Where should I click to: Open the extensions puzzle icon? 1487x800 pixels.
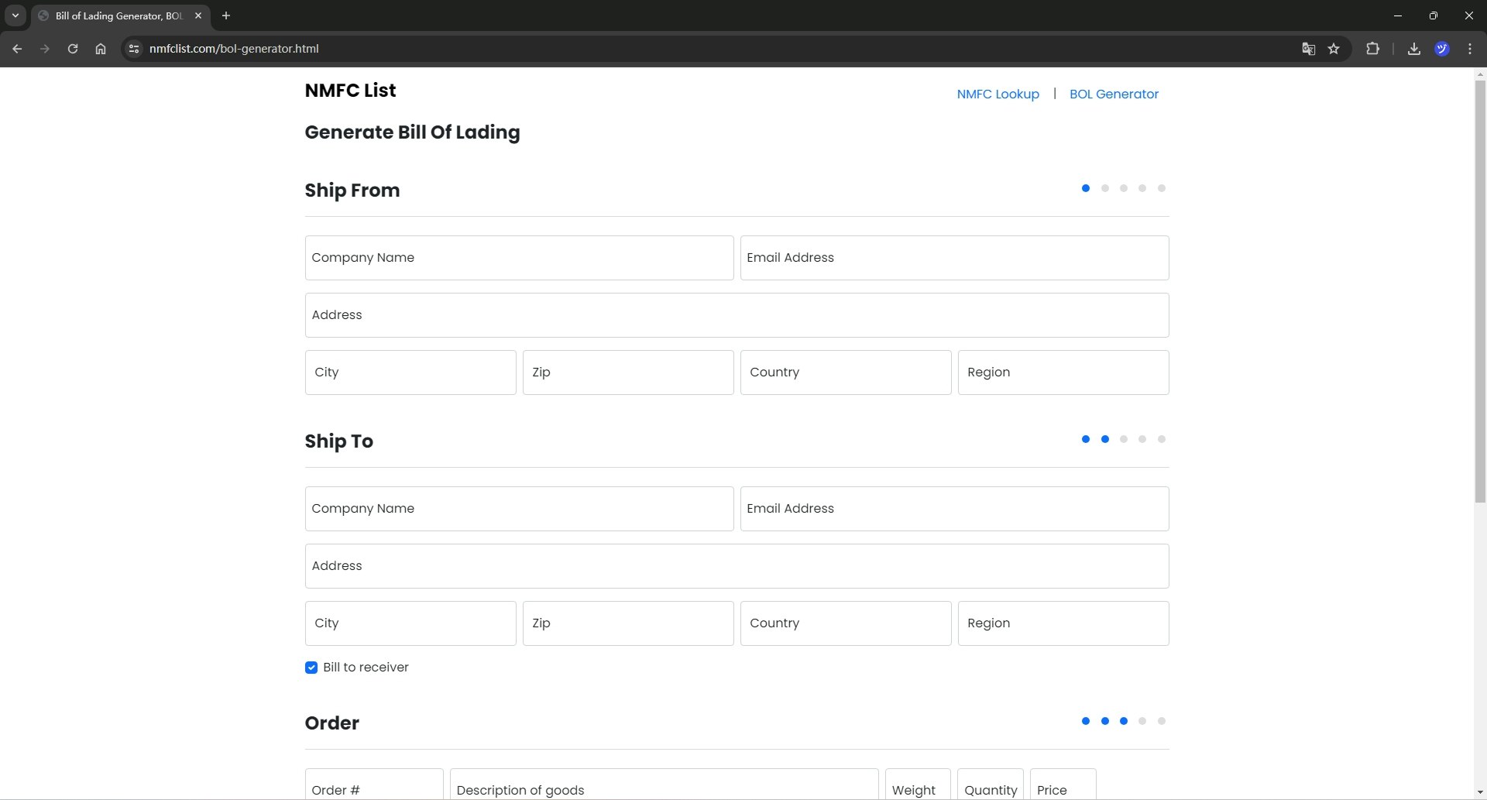(1372, 49)
